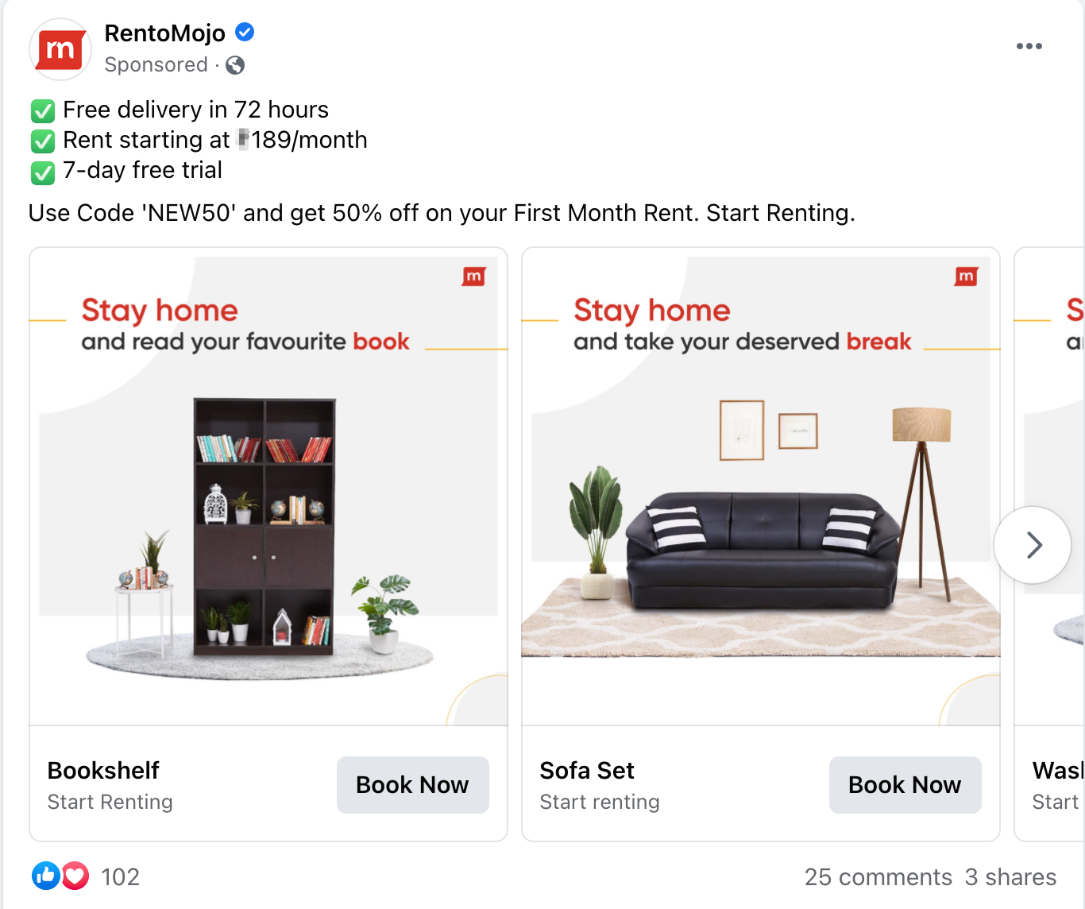The height and width of the screenshot is (909, 1085).
Task: Click the red heart reaction icon
Action: tap(75, 876)
